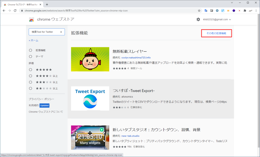Expand the khb02323@gmail.com account dropdown

point(217,19)
